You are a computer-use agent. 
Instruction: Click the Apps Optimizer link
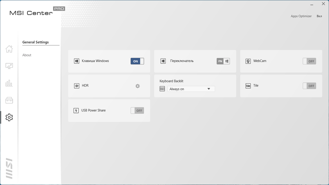[x=301, y=16]
